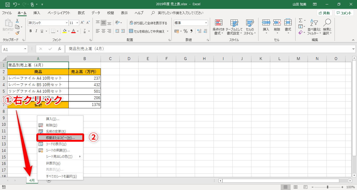The width and height of the screenshot is (357, 190).
Task: Toggle 折り返して全体を表示する wrap text
Action: click(x=148, y=23)
